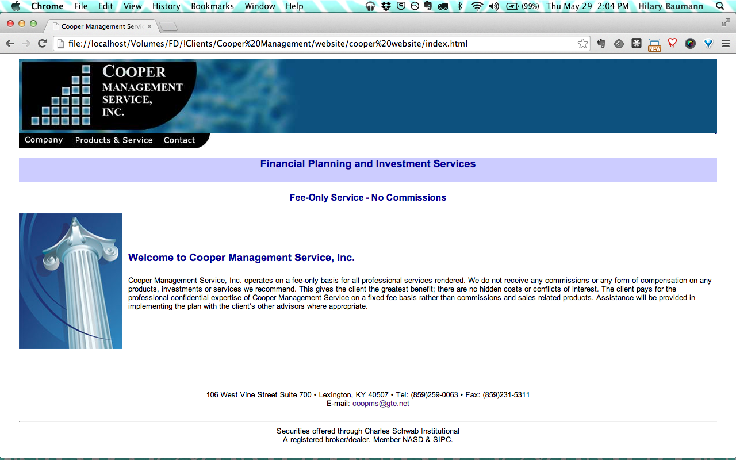Click the browser Back arrow
This screenshot has height=460, width=736.
(10, 44)
